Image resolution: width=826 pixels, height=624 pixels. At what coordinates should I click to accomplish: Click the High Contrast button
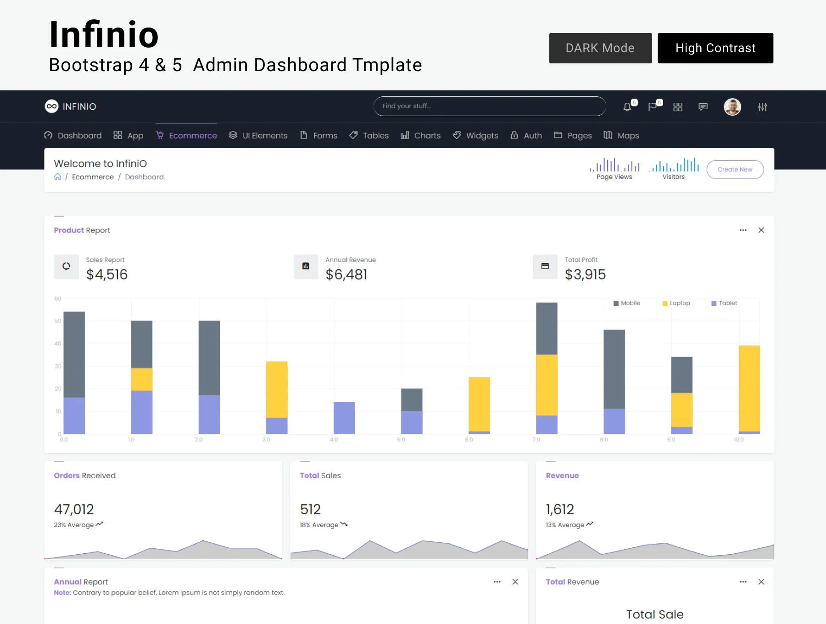(x=715, y=48)
